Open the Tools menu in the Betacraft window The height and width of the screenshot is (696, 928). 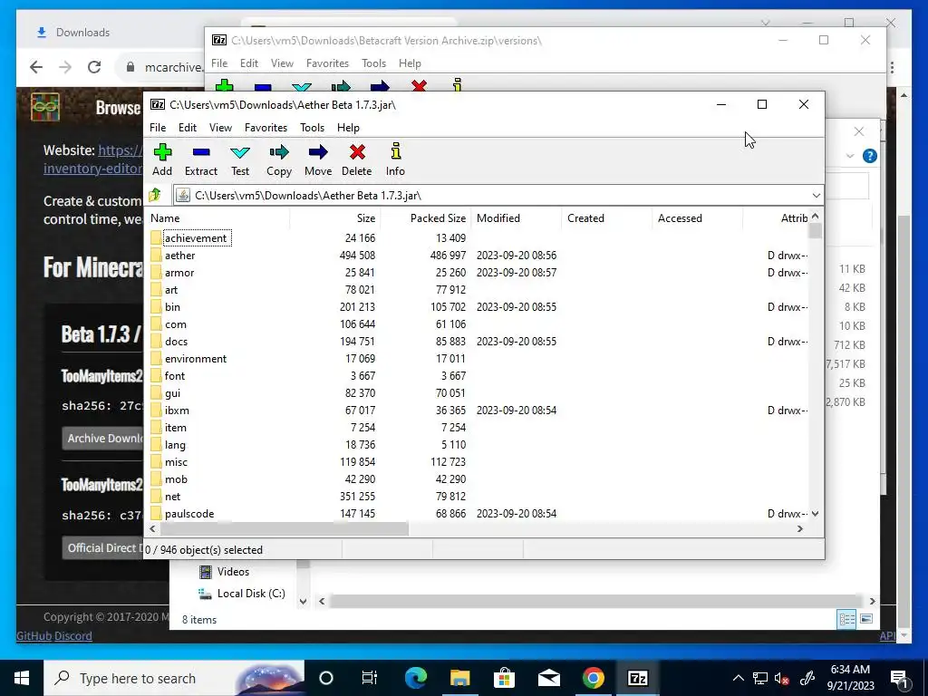coord(373,63)
